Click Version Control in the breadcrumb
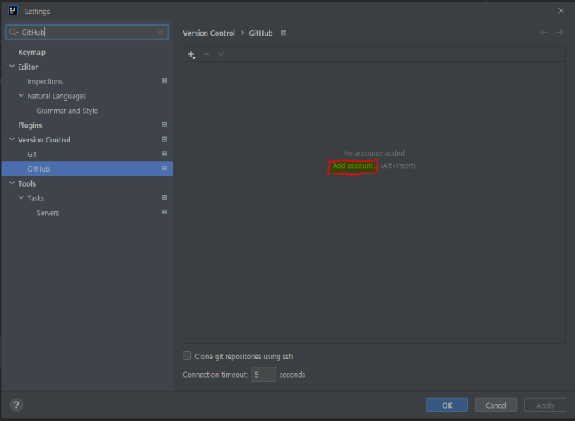The height and width of the screenshot is (421, 575). pos(209,33)
